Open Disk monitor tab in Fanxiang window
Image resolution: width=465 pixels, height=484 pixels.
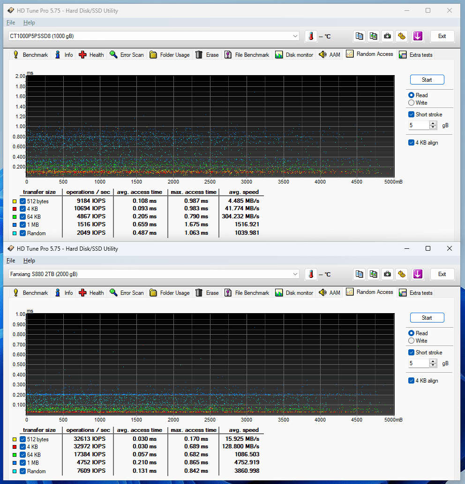pos(294,293)
